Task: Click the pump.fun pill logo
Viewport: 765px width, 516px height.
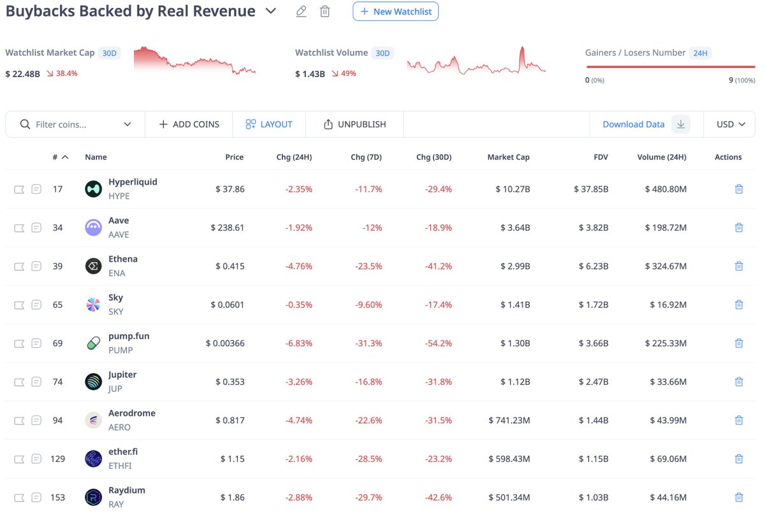Action: pyautogui.click(x=93, y=343)
